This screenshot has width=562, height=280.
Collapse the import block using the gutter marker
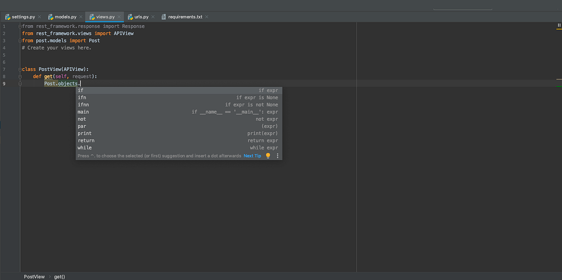click(20, 26)
